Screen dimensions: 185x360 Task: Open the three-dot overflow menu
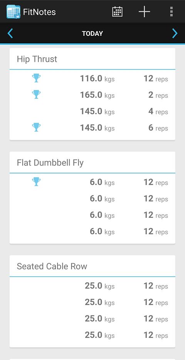[171, 12]
